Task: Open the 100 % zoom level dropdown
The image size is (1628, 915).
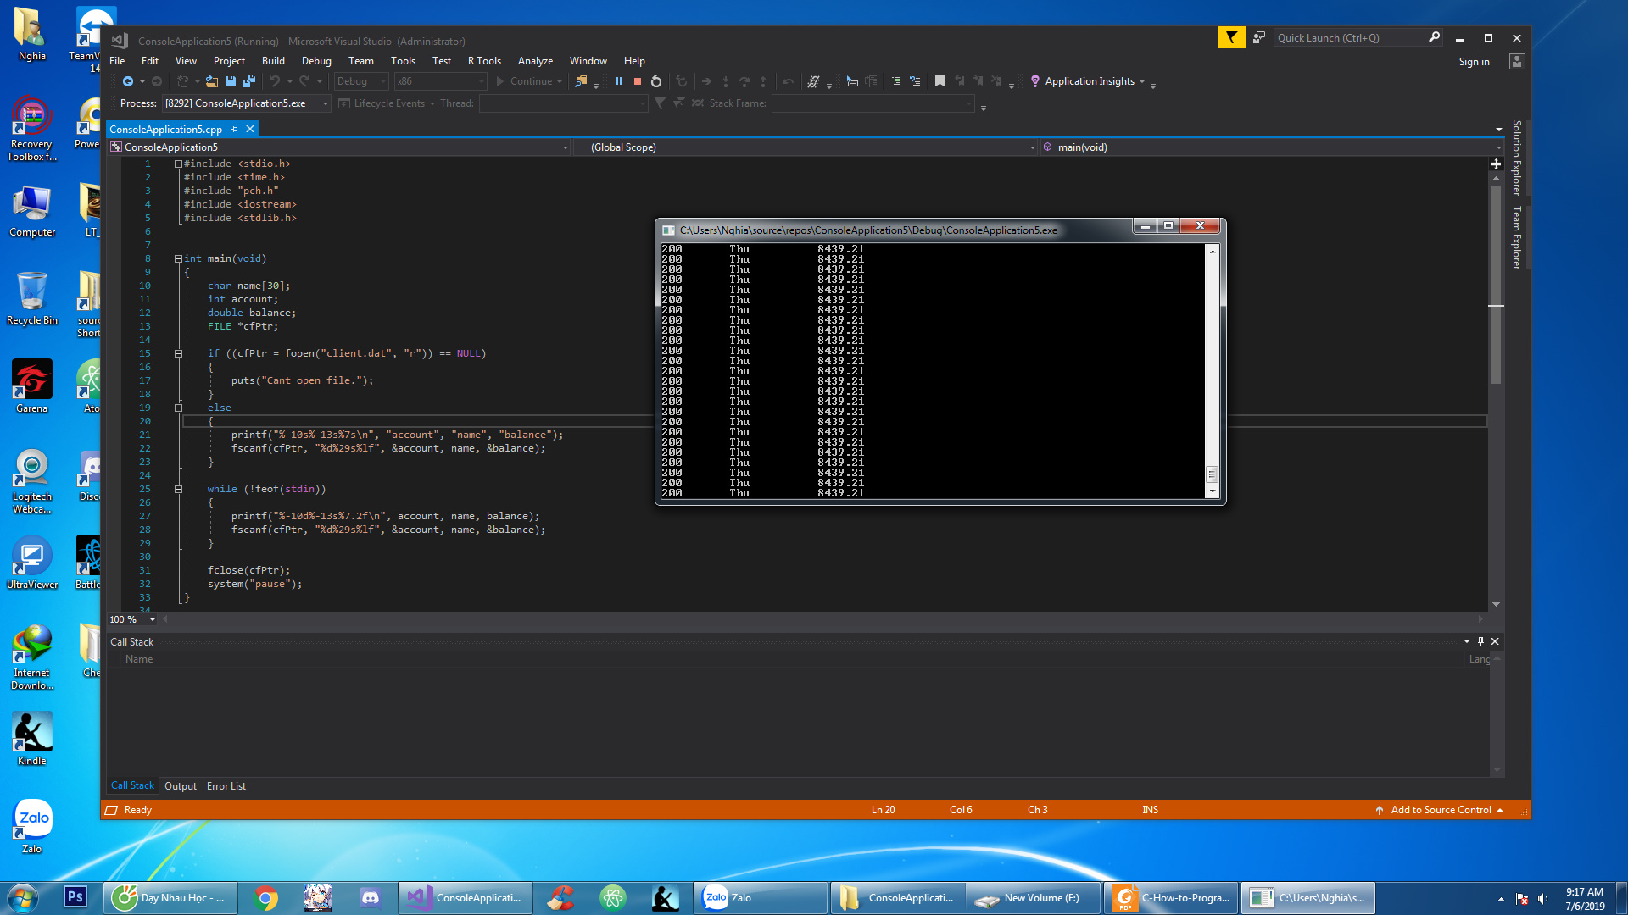Action: click(x=153, y=619)
